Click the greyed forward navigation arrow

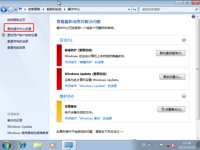(x=11, y=9)
